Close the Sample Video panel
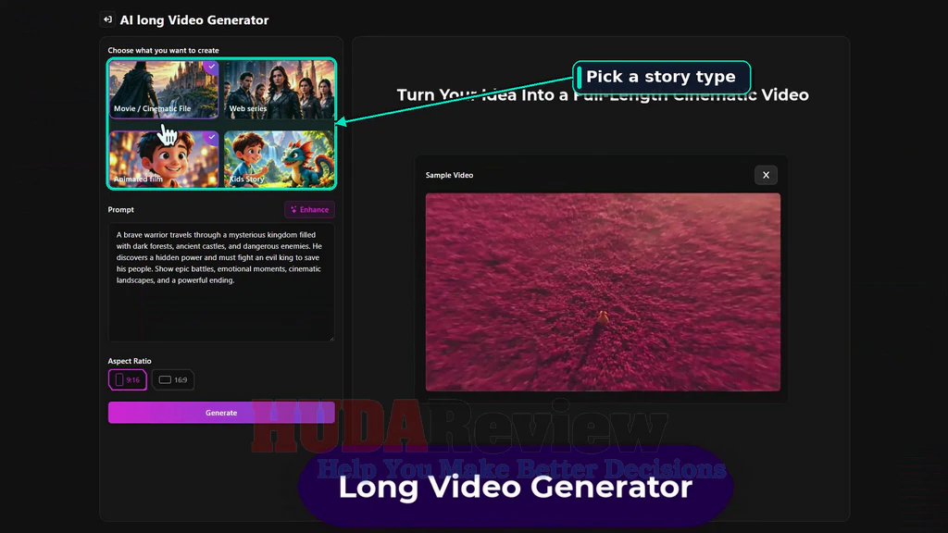Viewport: 948px width, 533px height. 766,175
